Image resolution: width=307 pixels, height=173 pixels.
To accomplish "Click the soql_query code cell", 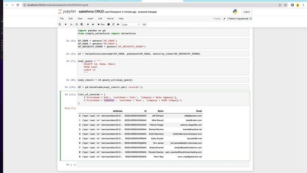I will (x=163, y=67).
